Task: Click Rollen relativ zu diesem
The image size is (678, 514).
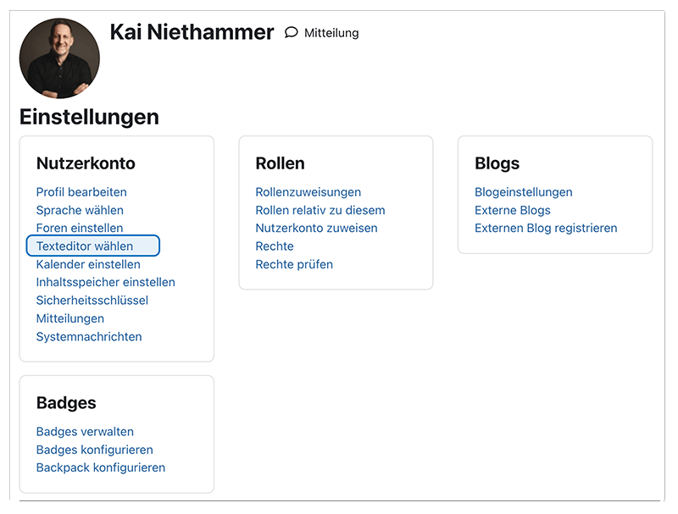Action: coord(320,210)
